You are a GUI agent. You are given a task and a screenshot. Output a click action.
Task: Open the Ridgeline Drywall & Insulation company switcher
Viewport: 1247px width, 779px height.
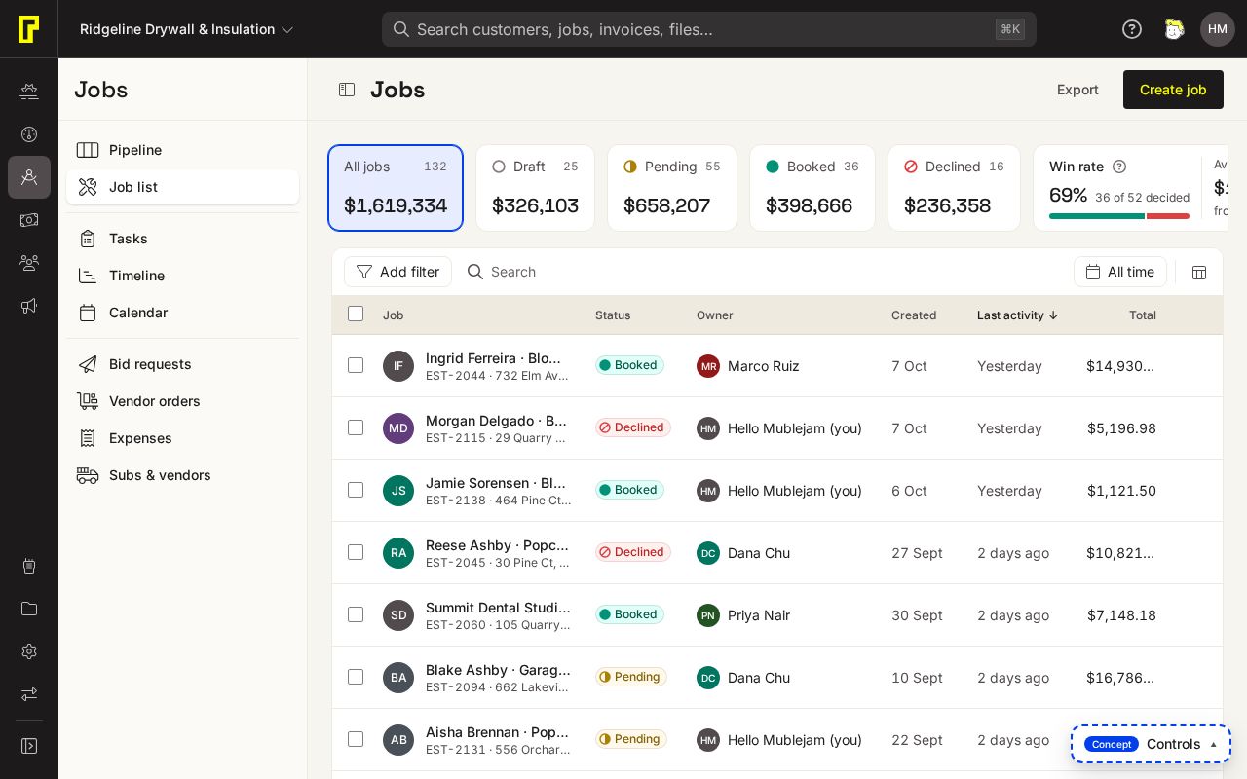tap(187, 29)
